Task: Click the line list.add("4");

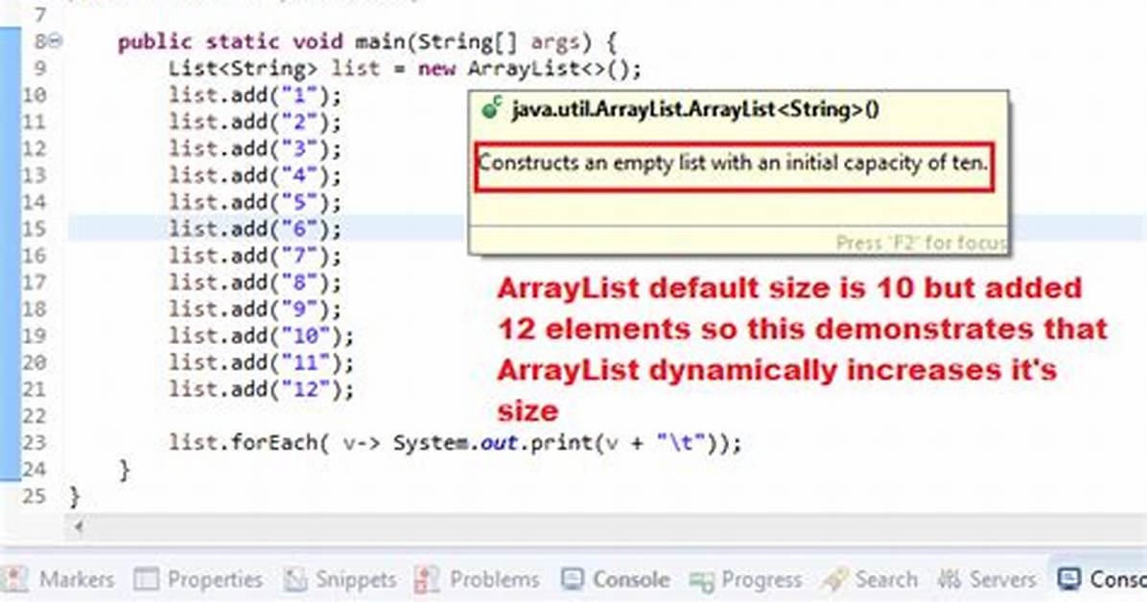Action: (254, 175)
